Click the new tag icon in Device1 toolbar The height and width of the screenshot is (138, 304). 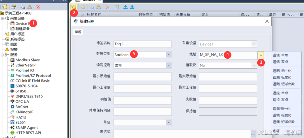click(x=74, y=7)
